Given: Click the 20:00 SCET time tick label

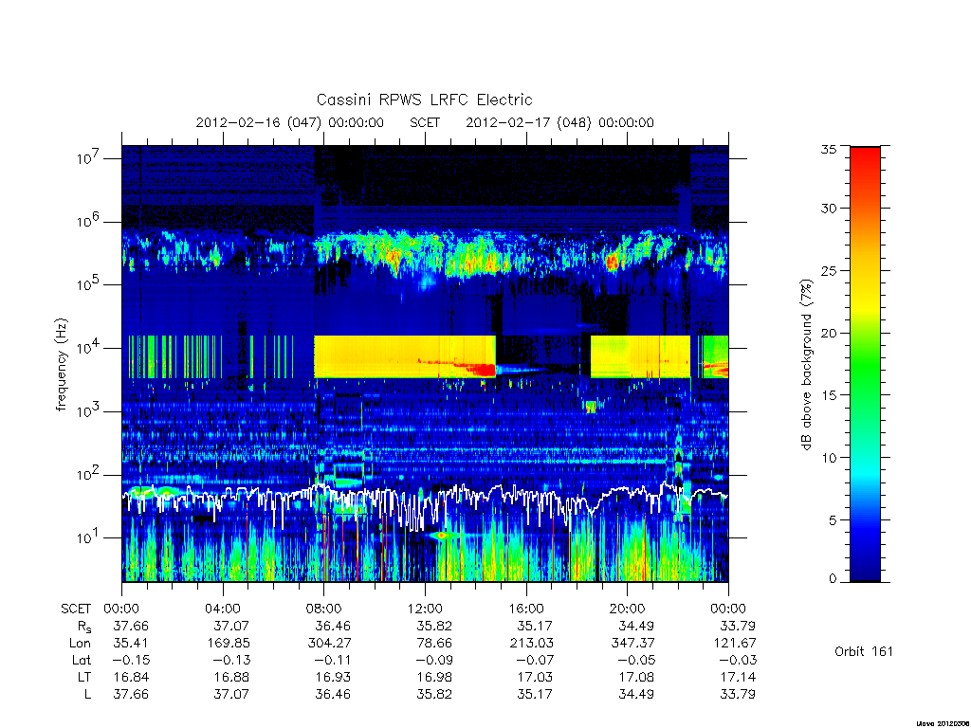Looking at the screenshot, I should coord(627,609).
